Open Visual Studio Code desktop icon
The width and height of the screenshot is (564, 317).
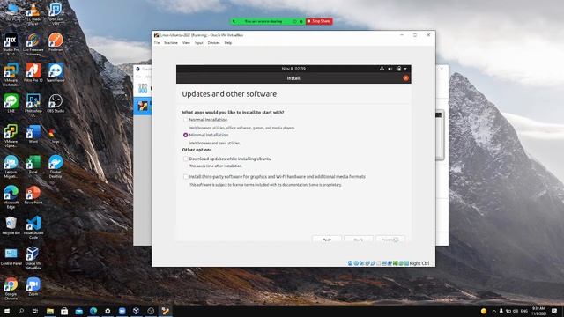point(33,227)
